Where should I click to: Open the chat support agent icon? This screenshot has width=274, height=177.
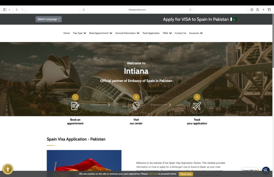click(x=266, y=170)
